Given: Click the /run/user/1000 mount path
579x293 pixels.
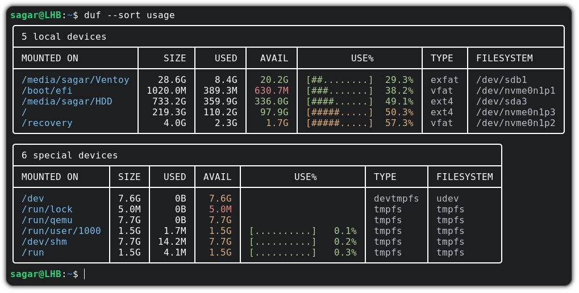Looking at the screenshot, I should point(61,231).
